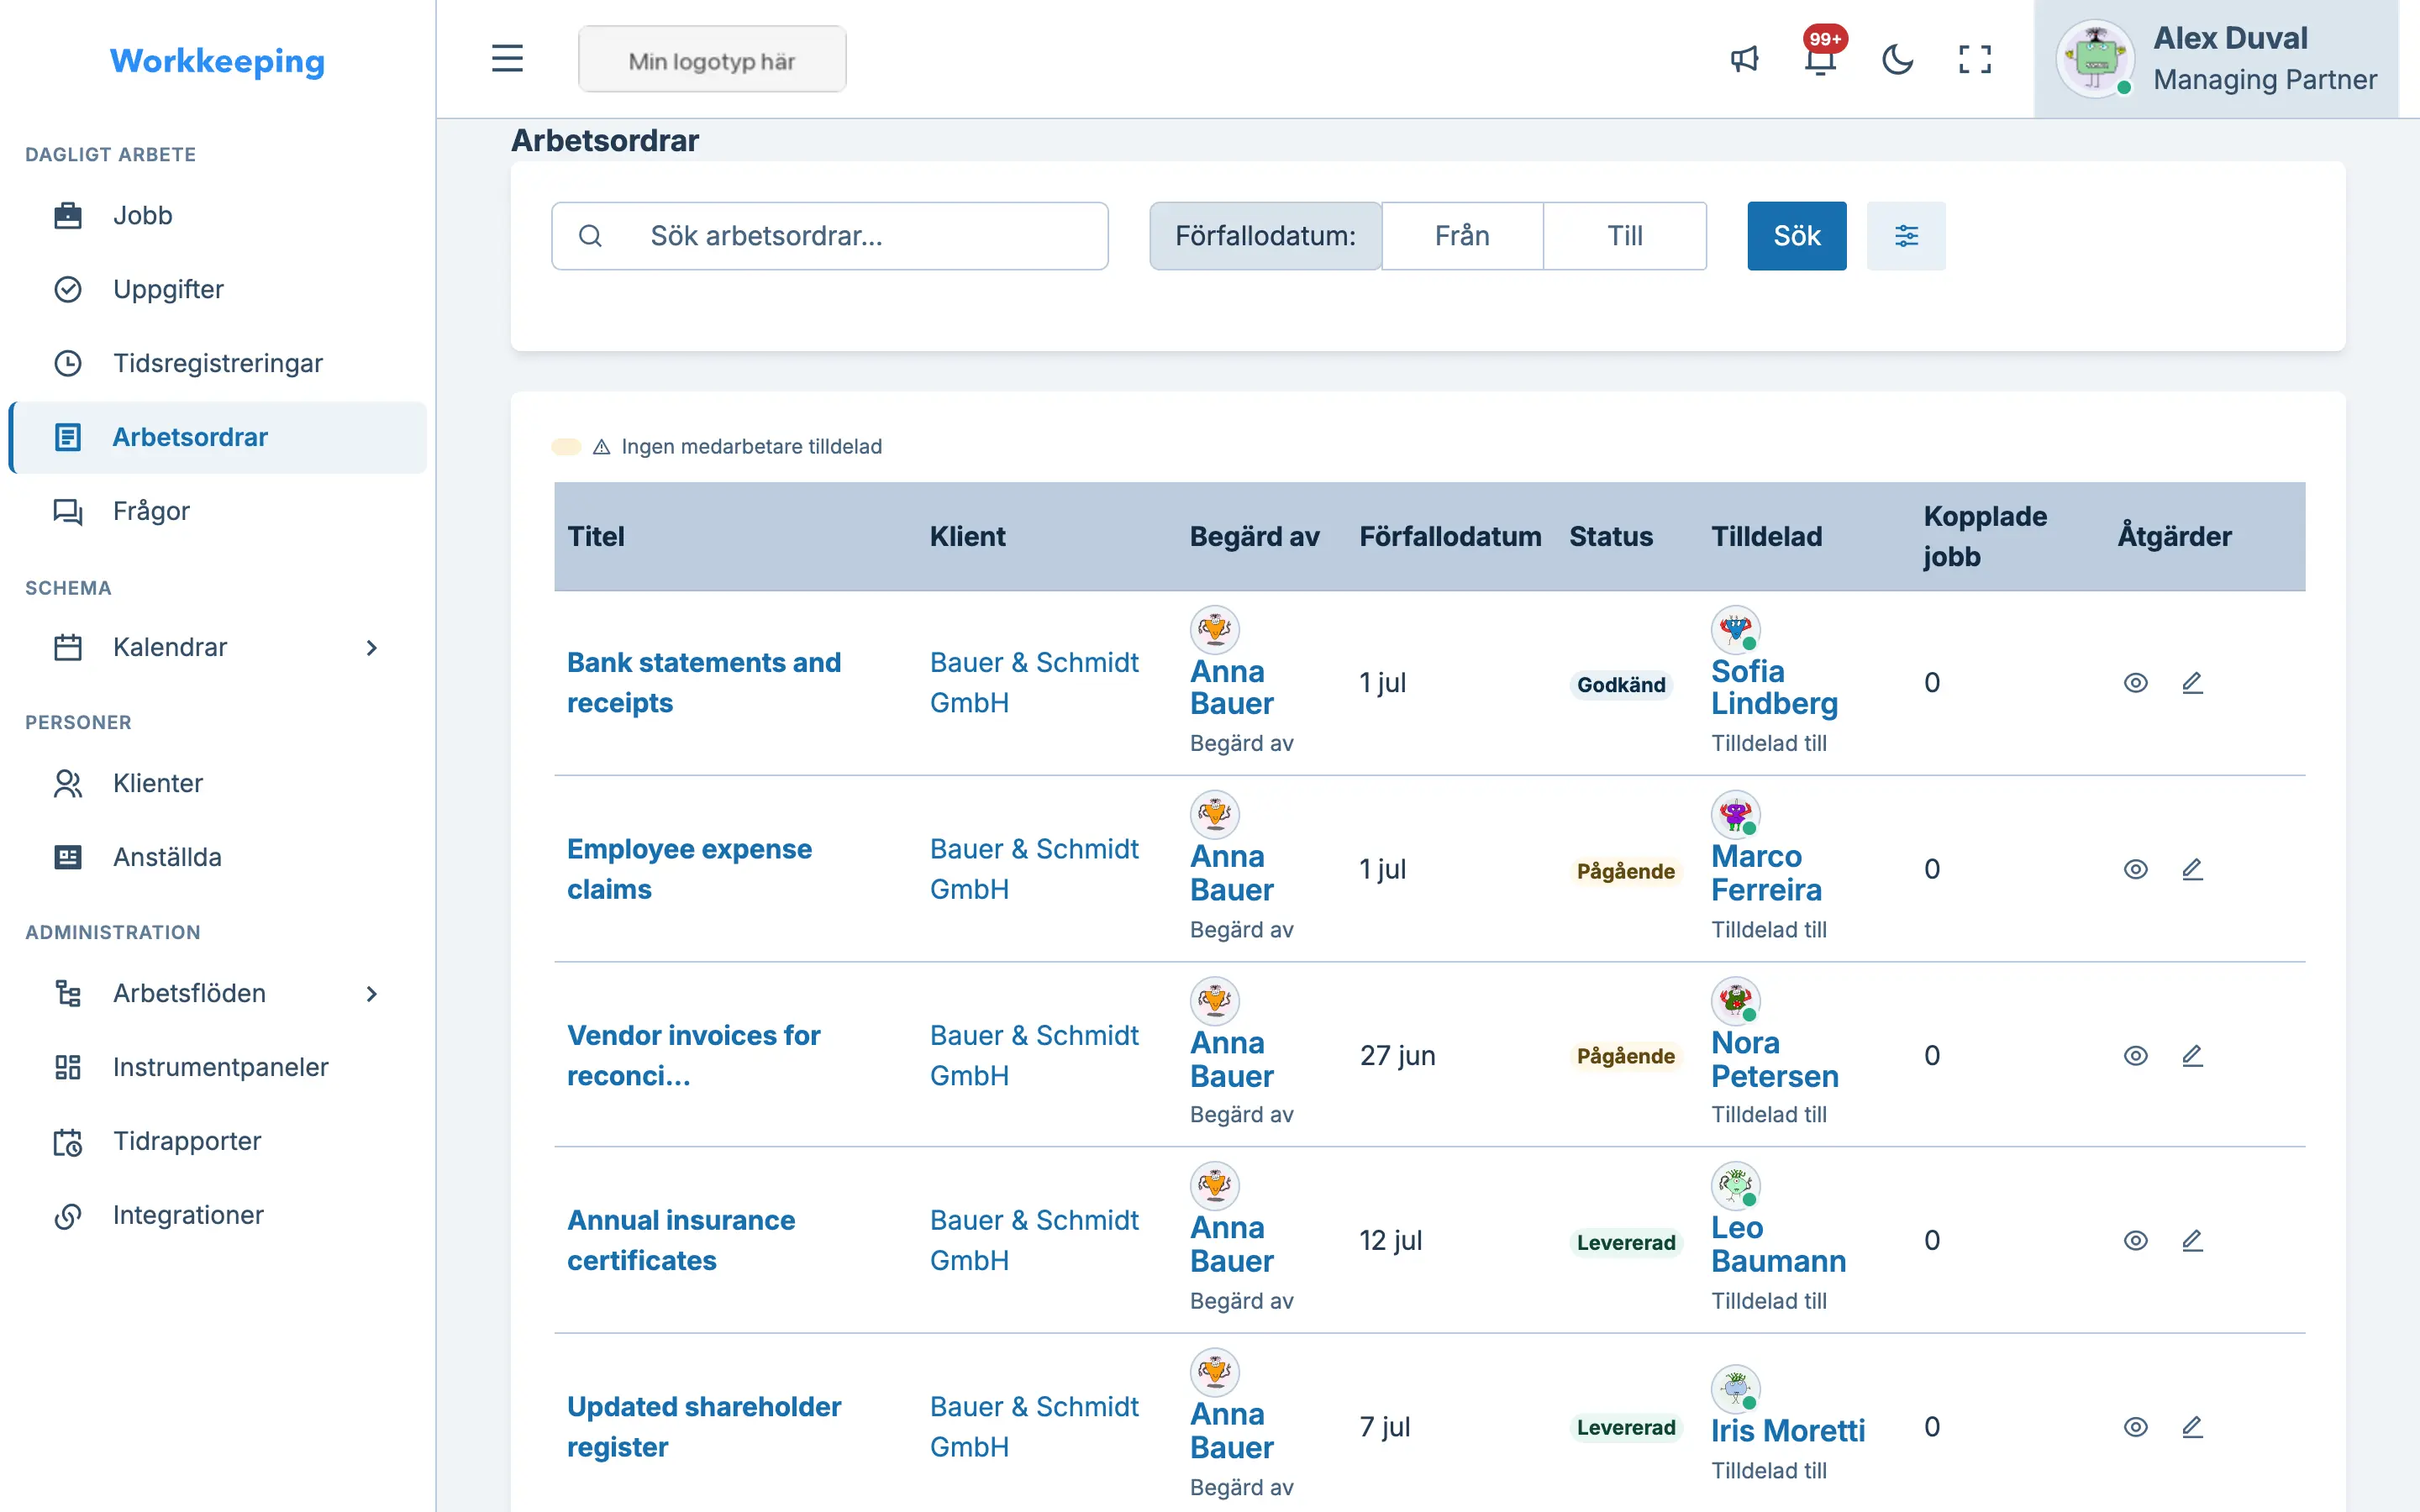
Task: Focus the Sök arbetsordrar search field
Action: pyautogui.click(x=829, y=236)
